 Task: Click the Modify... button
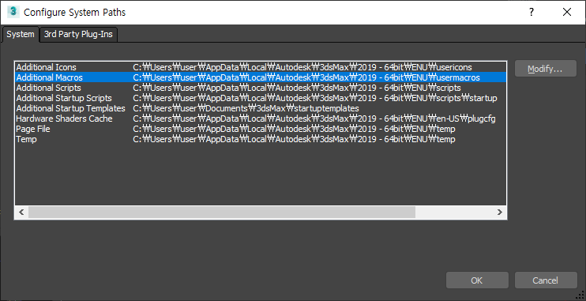tap(545, 69)
